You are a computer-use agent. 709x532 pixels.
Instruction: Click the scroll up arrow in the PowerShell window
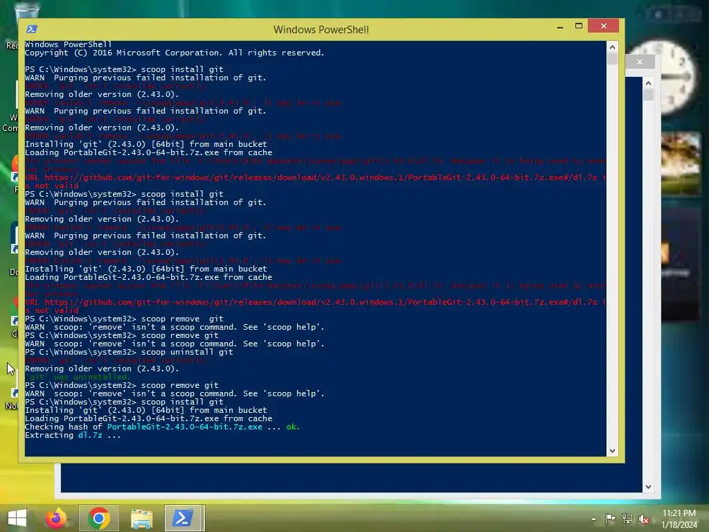[612, 47]
